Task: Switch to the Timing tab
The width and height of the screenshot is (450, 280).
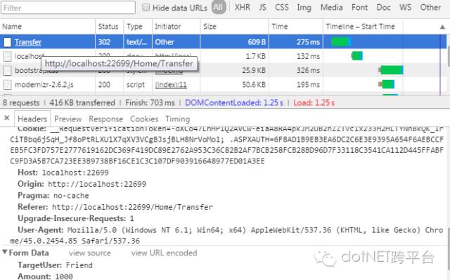Action: (177, 119)
